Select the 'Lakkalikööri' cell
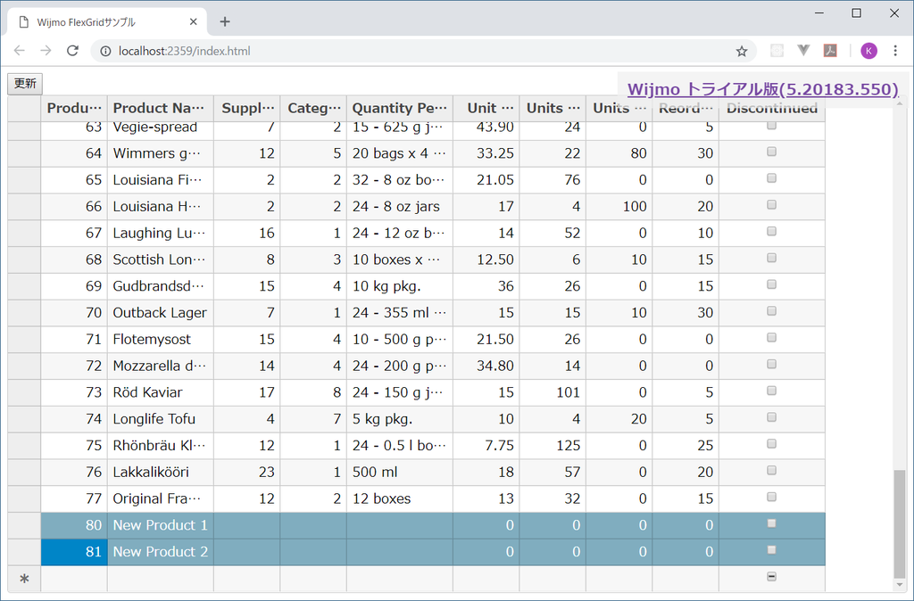The width and height of the screenshot is (914, 601). click(x=161, y=473)
